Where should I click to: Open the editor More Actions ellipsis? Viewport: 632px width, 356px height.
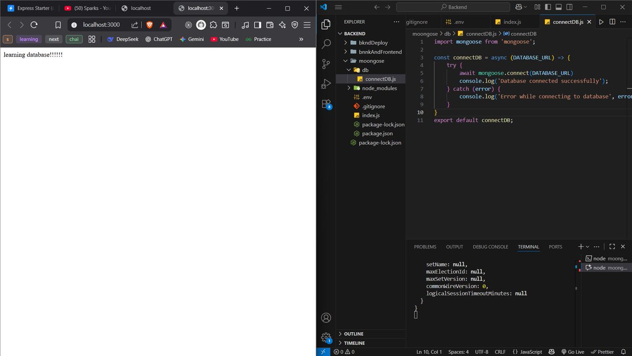point(624,22)
